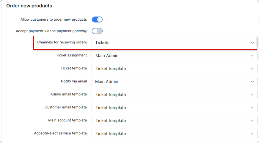The width and height of the screenshot is (259, 143).
Task: Open Admin email template dropdown
Action: click(x=175, y=95)
